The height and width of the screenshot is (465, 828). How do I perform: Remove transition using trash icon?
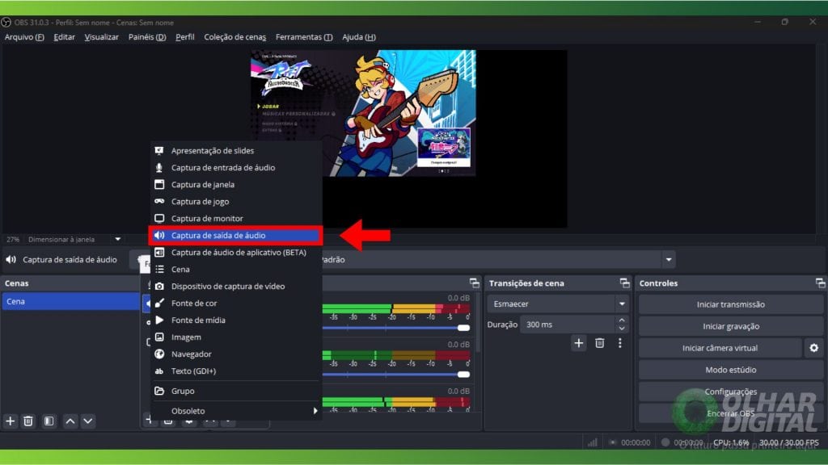click(x=600, y=343)
